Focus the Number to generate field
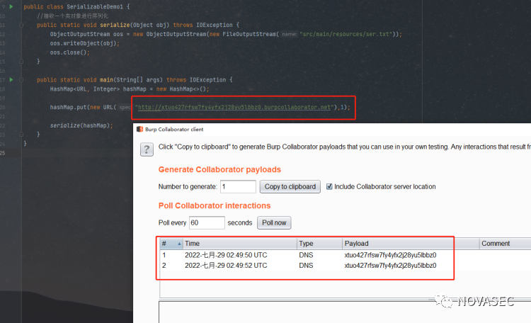The width and height of the screenshot is (531, 323). [238, 187]
